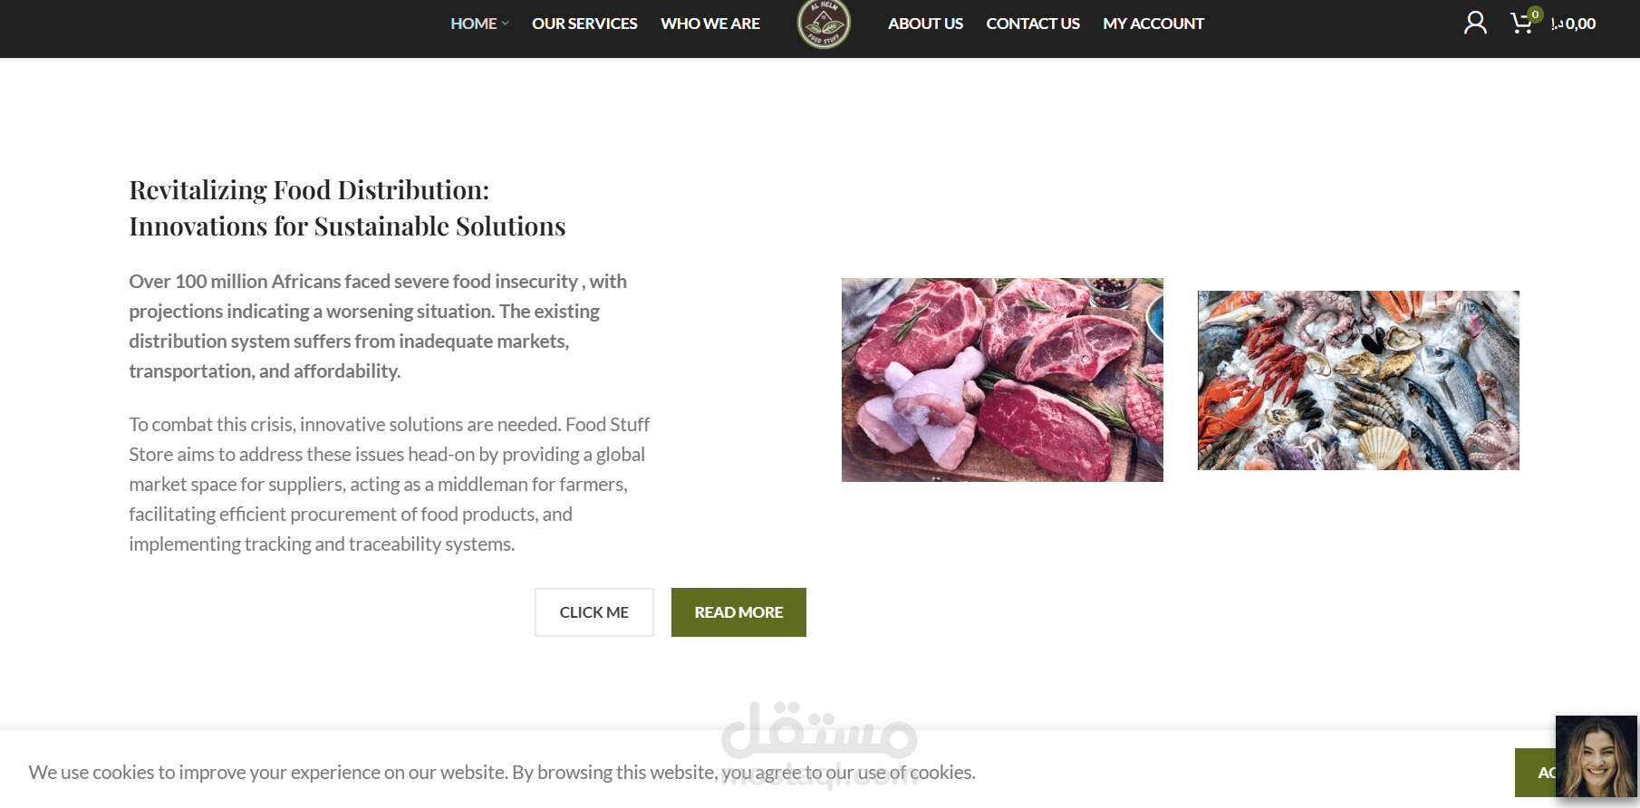Image resolution: width=1640 pixels, height=808 pixels.
Task: Click the cart total 0,00 amount
Action: [x=1573, y=24]
